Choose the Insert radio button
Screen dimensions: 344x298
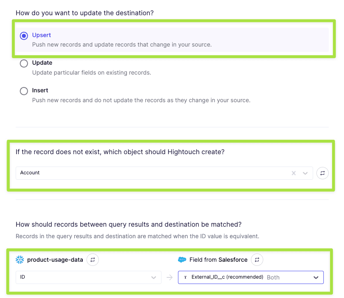pos(24,91)
